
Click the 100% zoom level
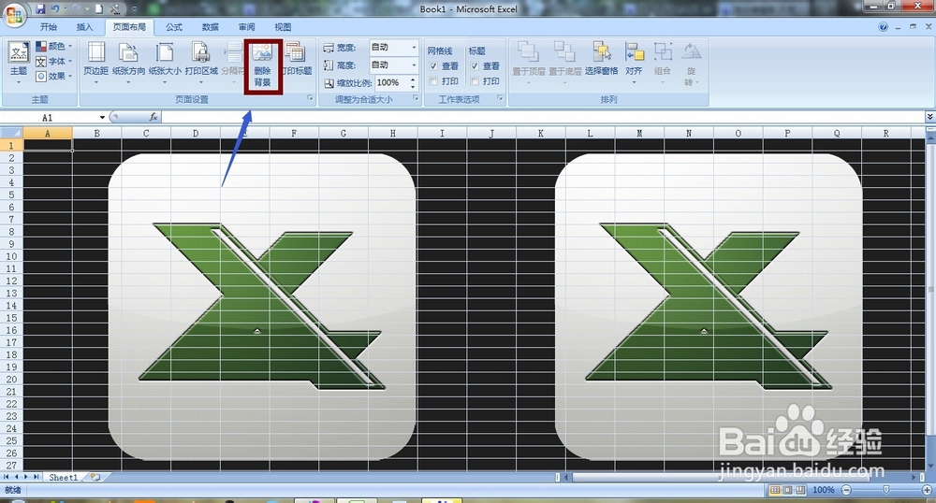[x=823, y=490]
